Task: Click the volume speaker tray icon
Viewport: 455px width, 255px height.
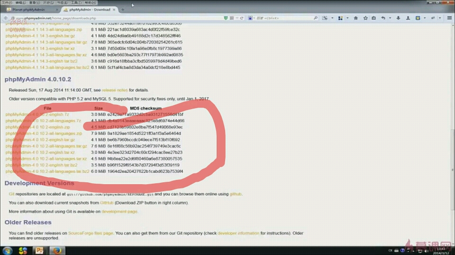Action: tap(426, 251)
